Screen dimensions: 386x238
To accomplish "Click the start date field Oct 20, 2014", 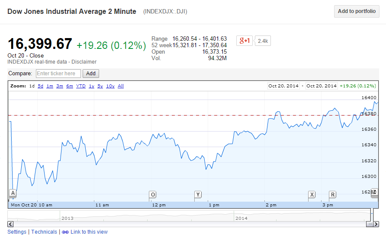I will point(283,86).
